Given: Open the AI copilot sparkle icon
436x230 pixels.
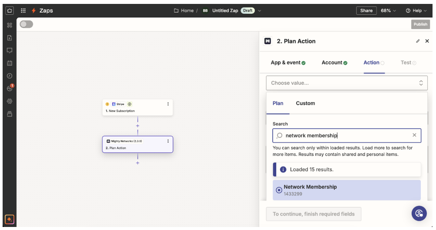Looking at the screenshot, I should point(10,220).
